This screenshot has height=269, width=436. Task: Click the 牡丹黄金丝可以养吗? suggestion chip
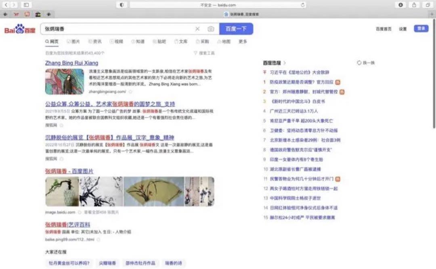(x=69, y=263)
